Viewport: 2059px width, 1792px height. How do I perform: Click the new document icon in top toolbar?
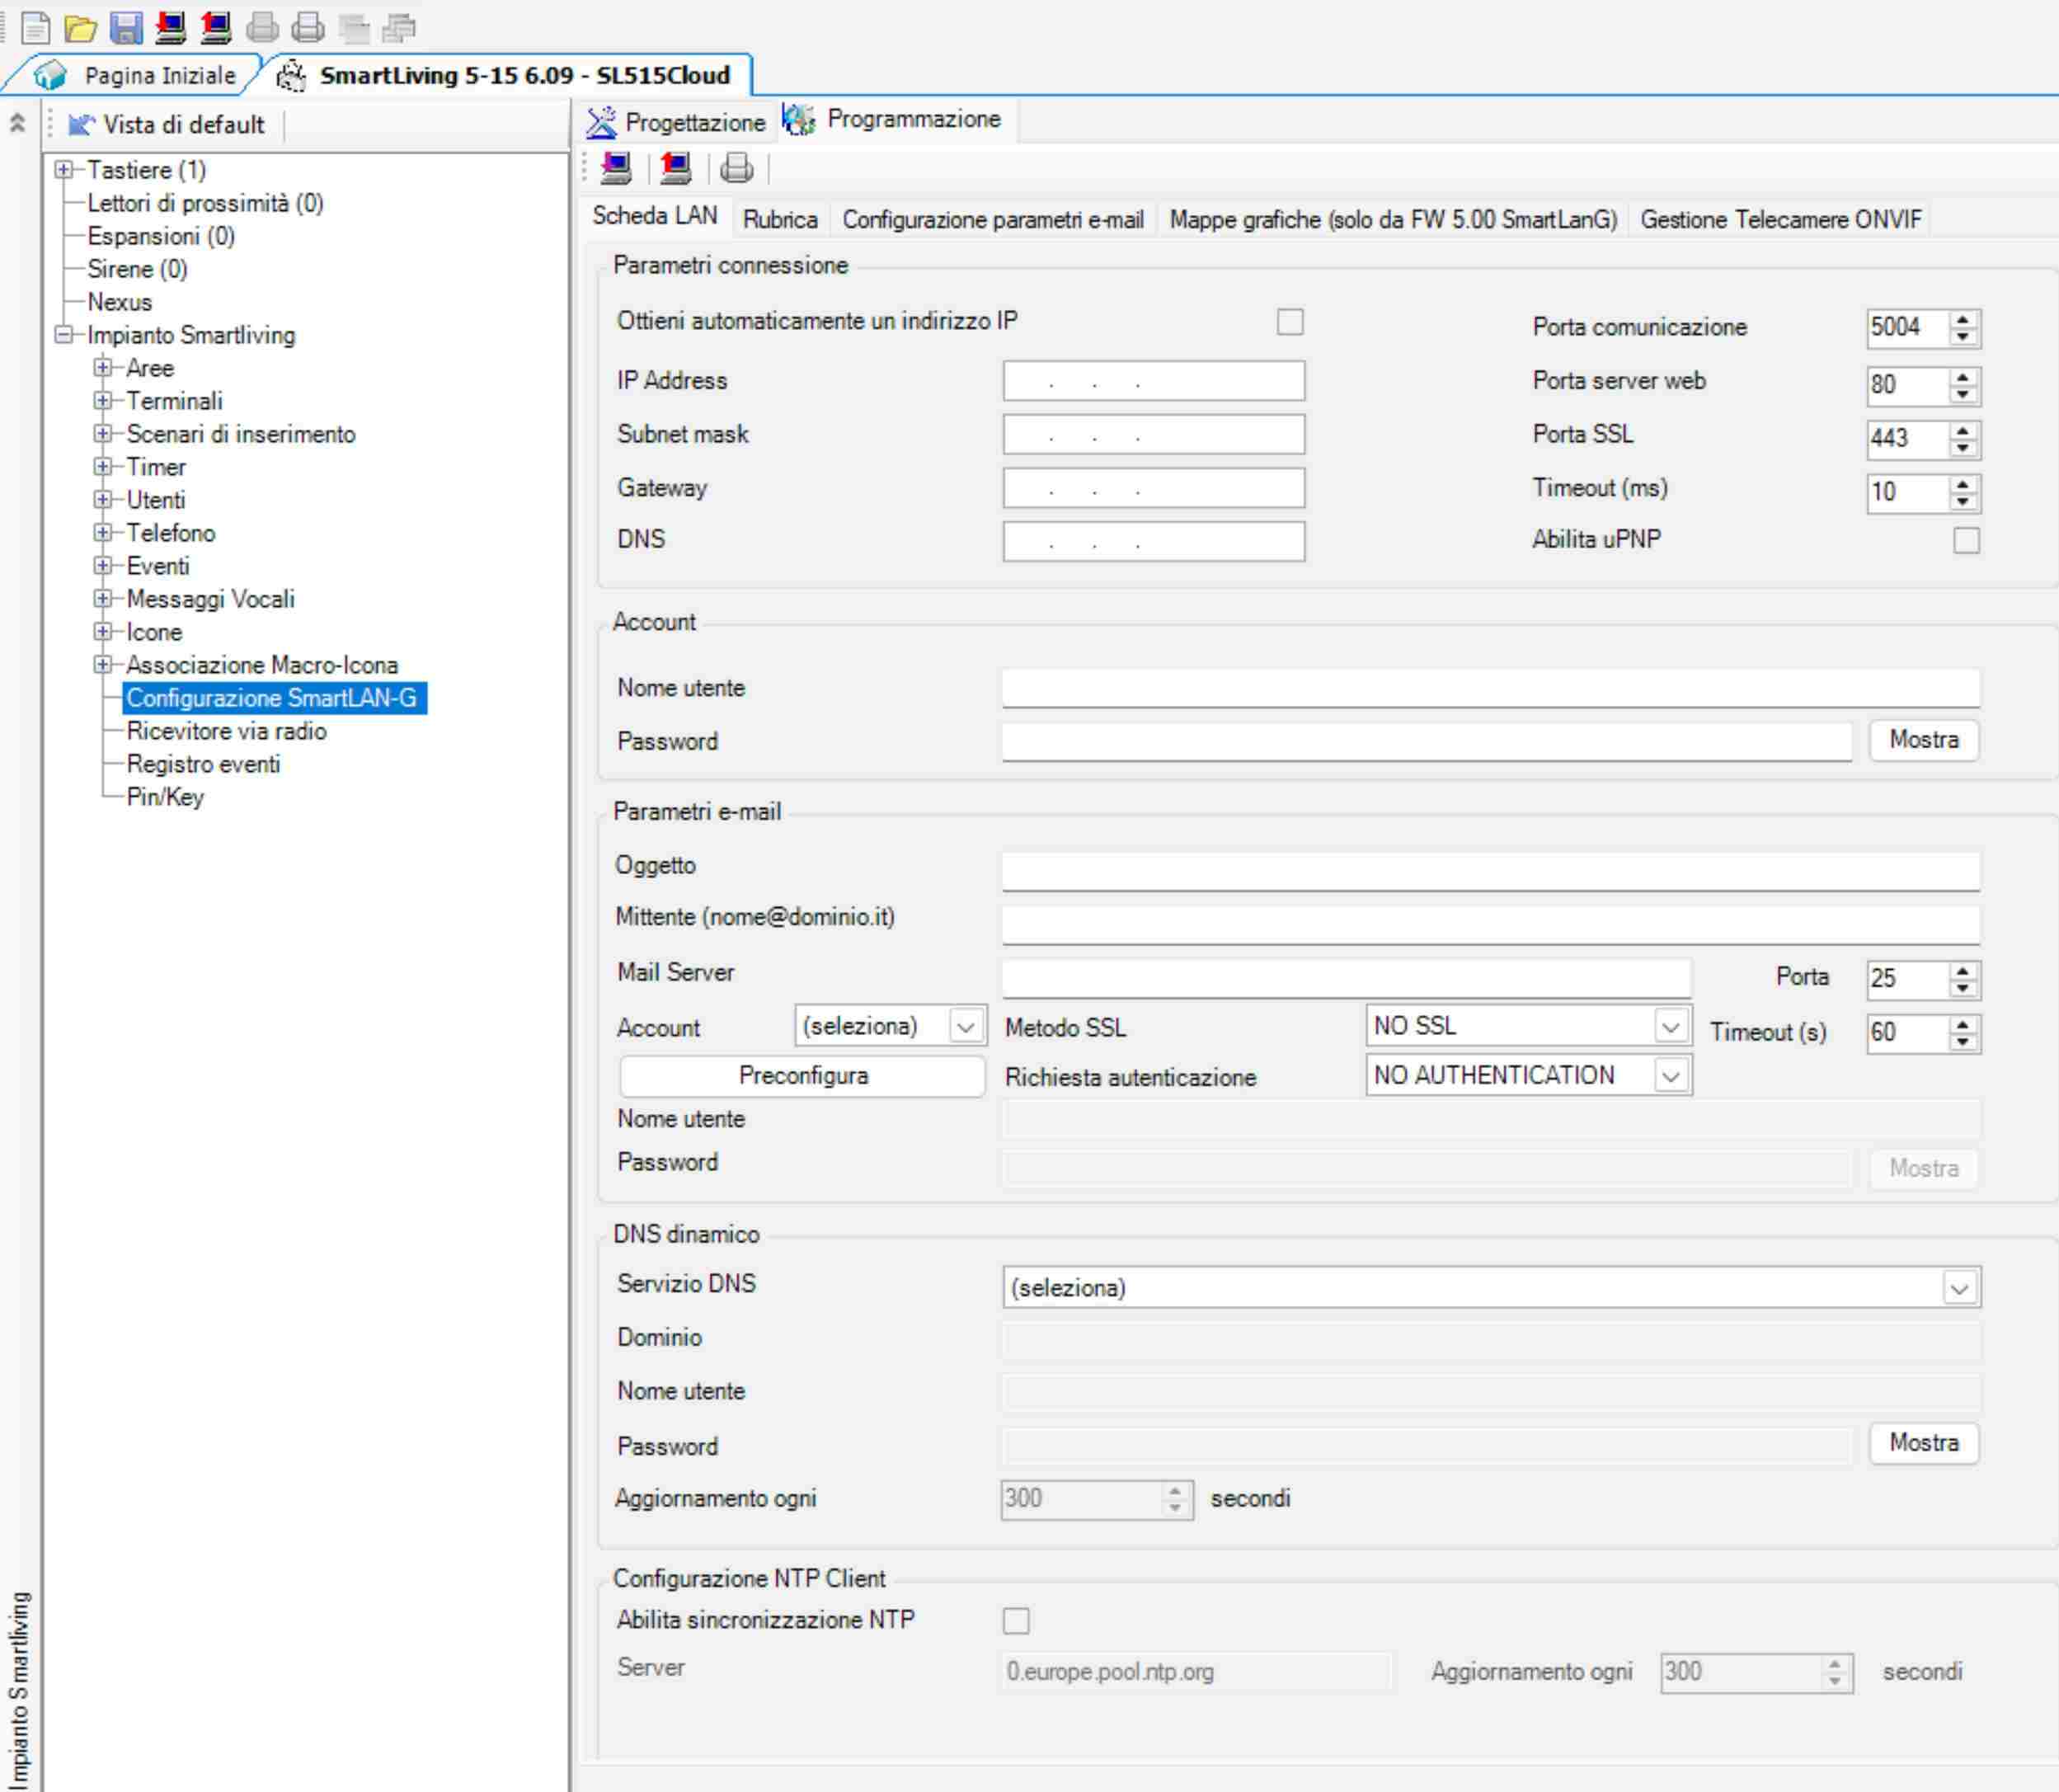click(x=35, y=27)
